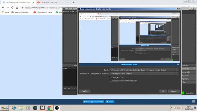
Task: View the site lock icon in the address bar
Action: [x=23, y=7]
